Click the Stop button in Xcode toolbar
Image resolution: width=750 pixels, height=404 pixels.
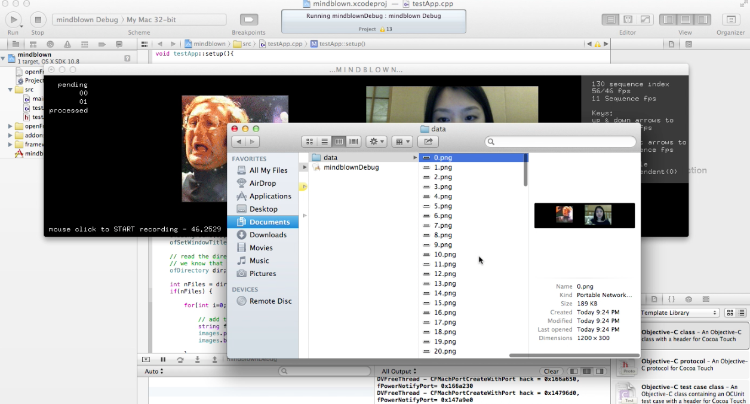point(38,20)
